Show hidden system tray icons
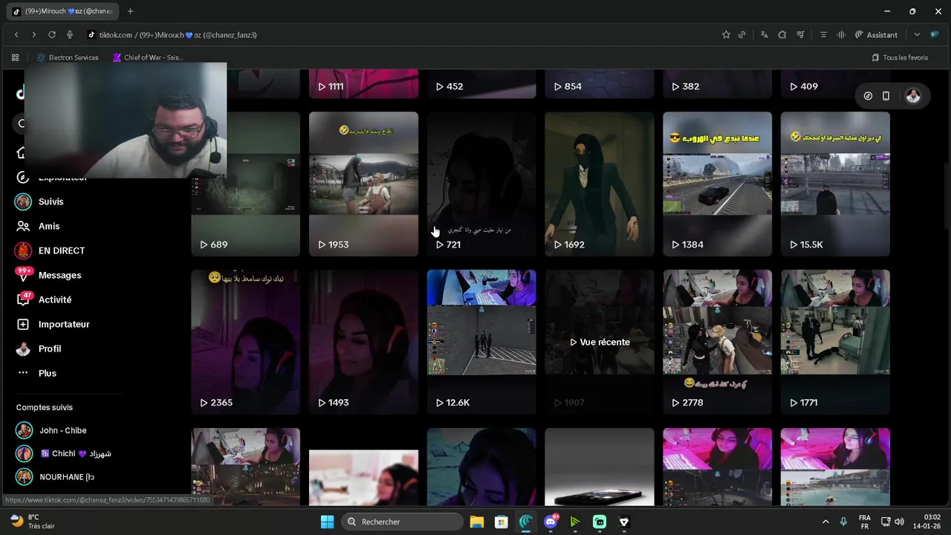The height and width of the screenshot is (535, 951). [x=825, y=522]
